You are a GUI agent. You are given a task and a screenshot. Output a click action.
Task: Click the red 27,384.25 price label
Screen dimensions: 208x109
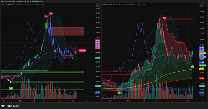click(x=203, y=53)
